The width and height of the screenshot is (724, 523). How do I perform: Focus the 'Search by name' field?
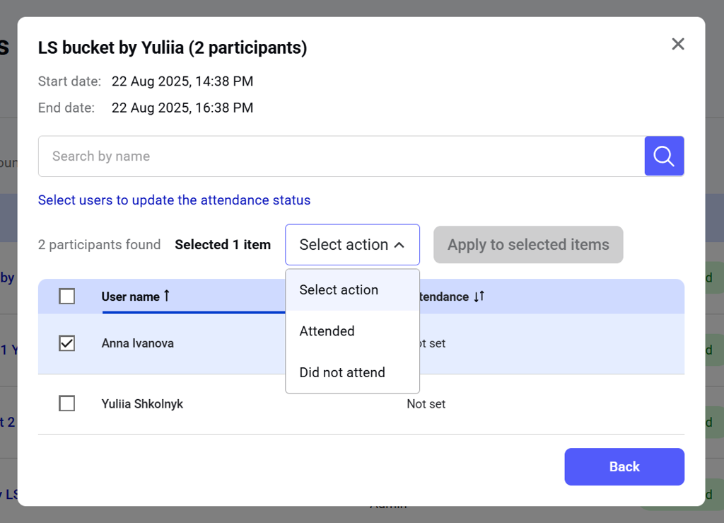[x=341, y=156]
